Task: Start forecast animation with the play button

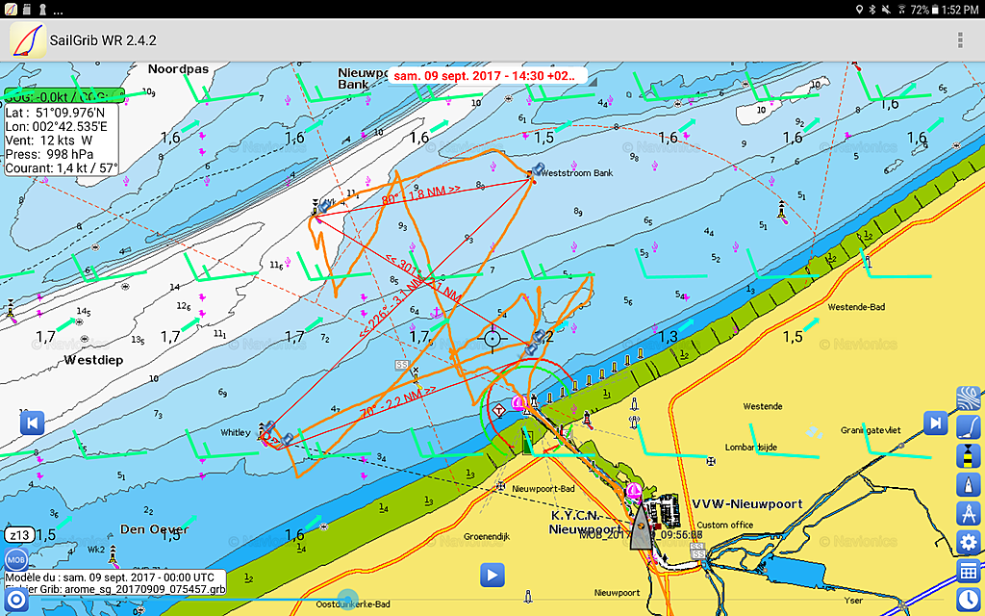Action: (x=492, y=576)
